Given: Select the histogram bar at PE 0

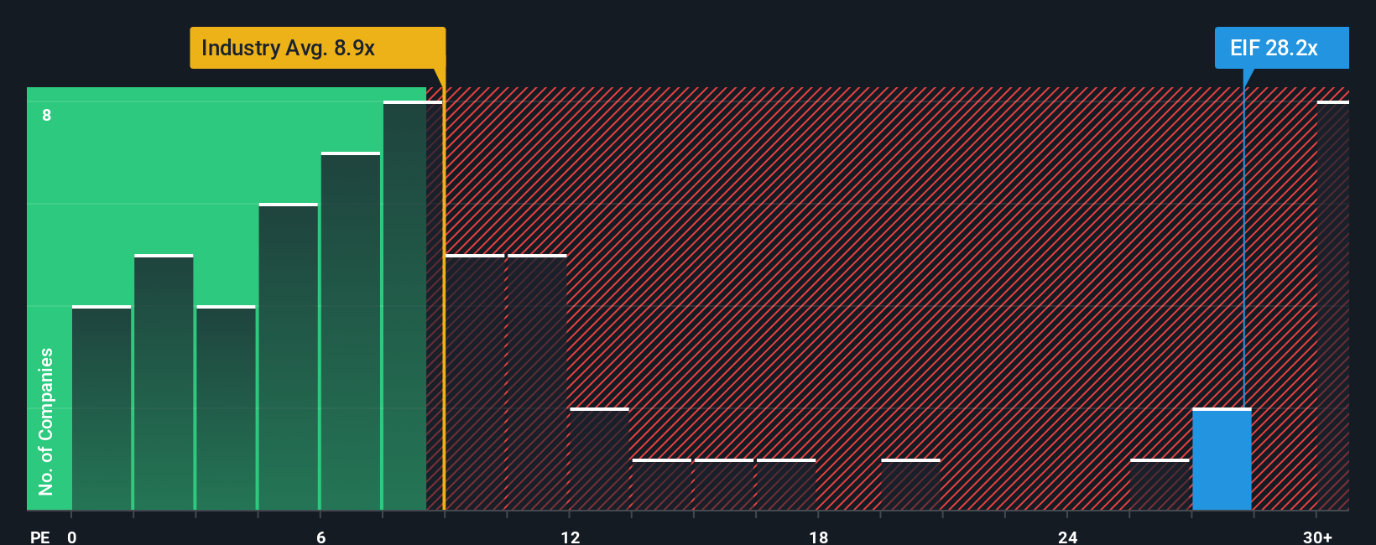Looking at the screenshot, I should [x=102, y=408].
